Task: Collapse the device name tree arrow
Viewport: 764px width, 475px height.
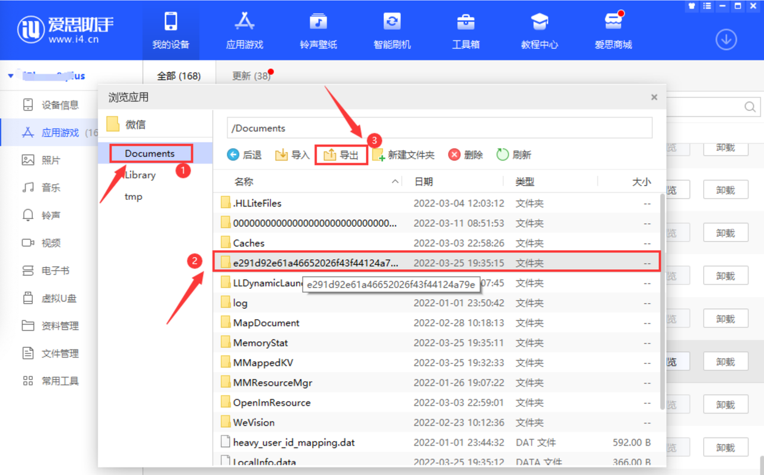Action: (11, 76)
